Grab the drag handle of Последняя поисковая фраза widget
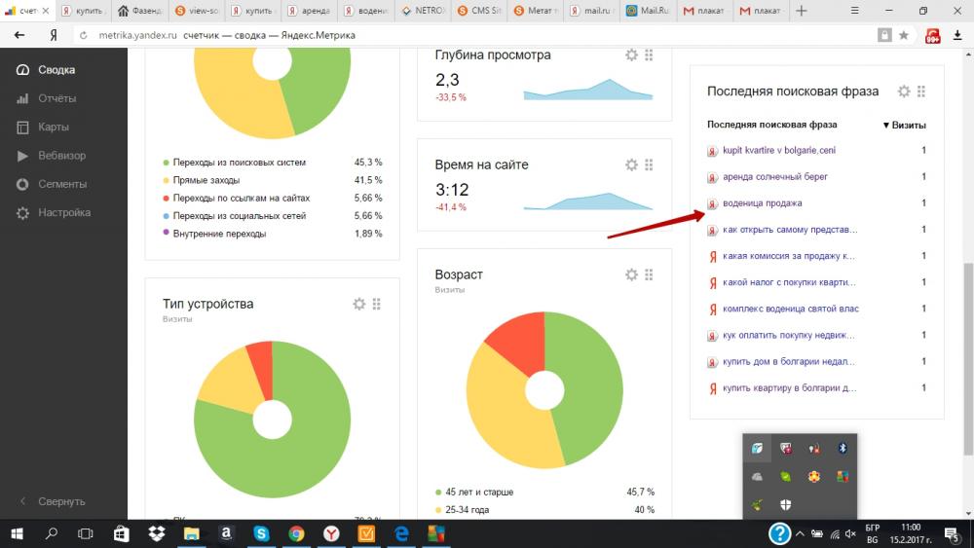This screenshot has height=548, width=974. [921, 91]
